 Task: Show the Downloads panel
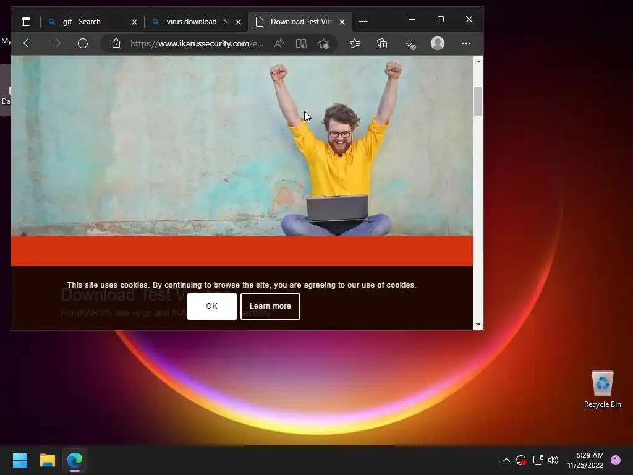click(x=410, y=43)
